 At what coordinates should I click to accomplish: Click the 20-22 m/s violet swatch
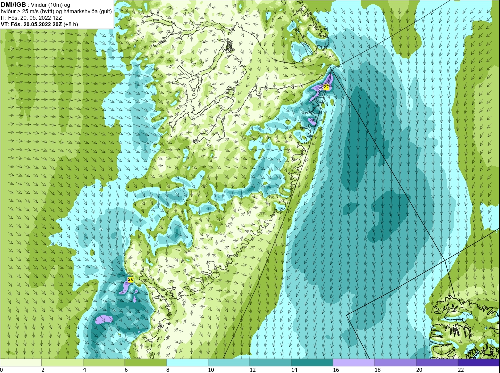pyautogui.click(x=437, y=363)
